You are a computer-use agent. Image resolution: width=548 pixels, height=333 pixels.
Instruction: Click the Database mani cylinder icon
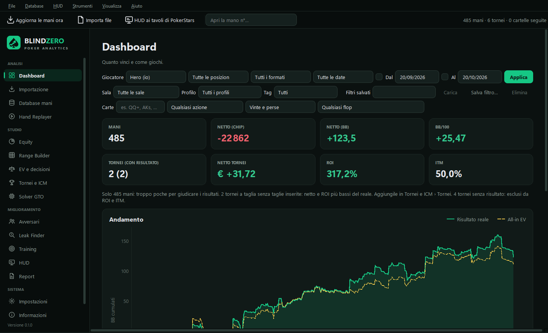click(x=12, y=103)
